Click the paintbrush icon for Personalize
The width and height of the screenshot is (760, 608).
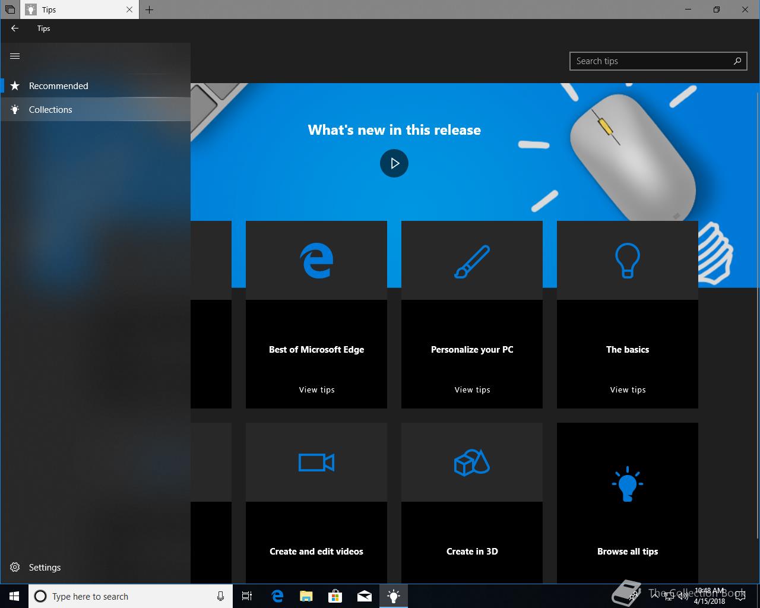(472, 261)
